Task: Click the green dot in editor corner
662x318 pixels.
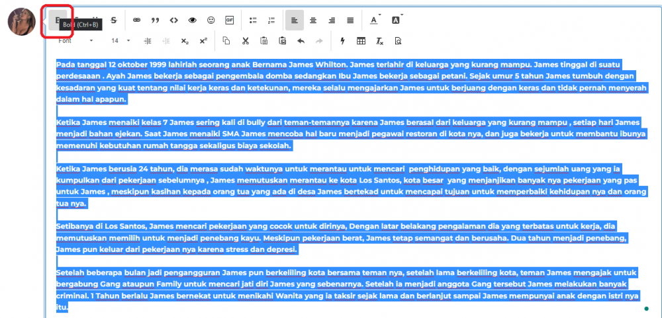Action: (646, 309)
